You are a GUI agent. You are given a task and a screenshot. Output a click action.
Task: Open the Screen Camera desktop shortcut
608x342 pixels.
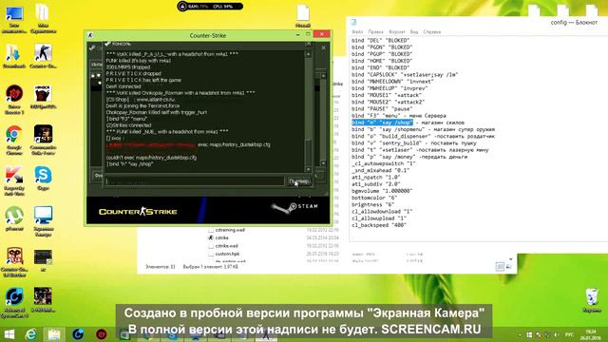(43, 221)
